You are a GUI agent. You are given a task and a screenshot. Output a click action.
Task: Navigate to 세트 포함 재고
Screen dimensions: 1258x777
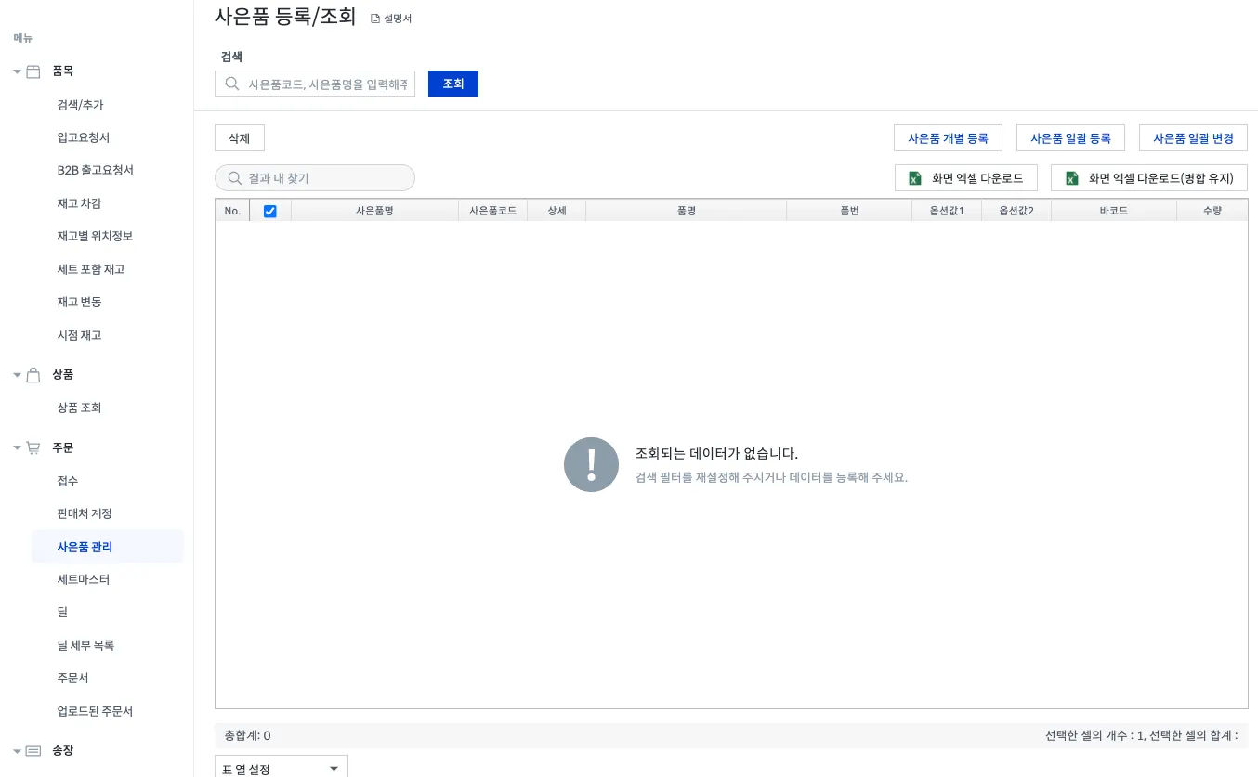[x=91, y=269]
